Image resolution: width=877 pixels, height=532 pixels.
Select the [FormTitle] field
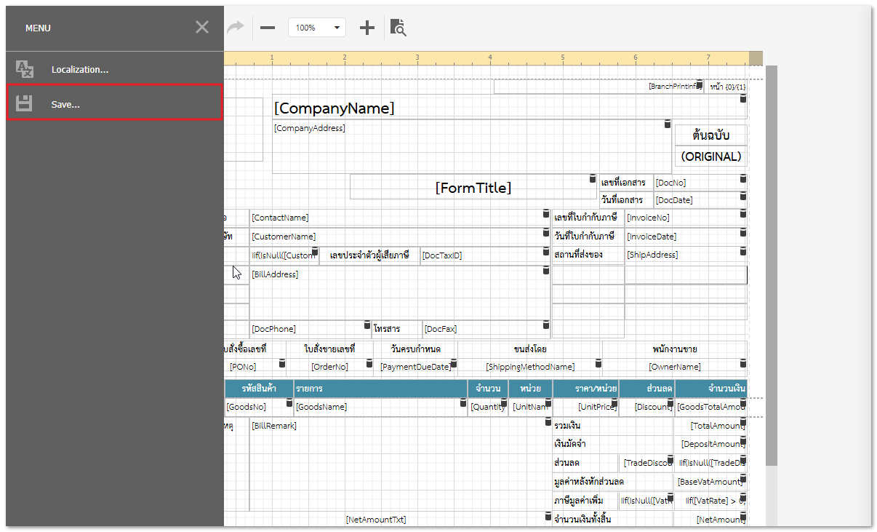pyautogui.click(x=473, y=188)
